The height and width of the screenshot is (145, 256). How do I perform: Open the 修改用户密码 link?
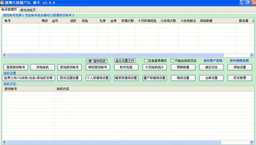(213, 61)
